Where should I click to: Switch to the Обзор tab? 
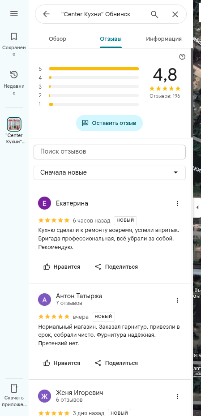[x=58, y=39]
